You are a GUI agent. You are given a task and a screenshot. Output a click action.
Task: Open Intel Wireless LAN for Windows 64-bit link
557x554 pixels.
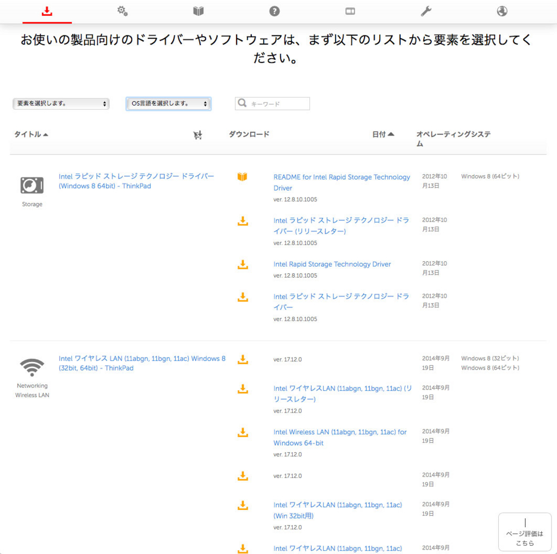(340, 438)
